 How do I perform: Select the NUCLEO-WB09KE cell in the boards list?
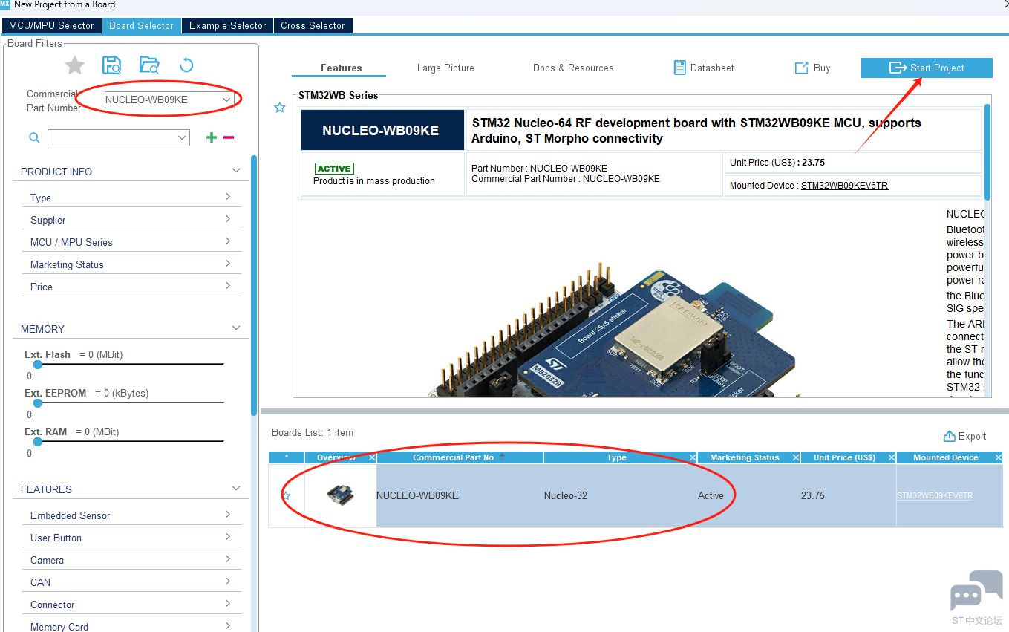click(460, 495)
